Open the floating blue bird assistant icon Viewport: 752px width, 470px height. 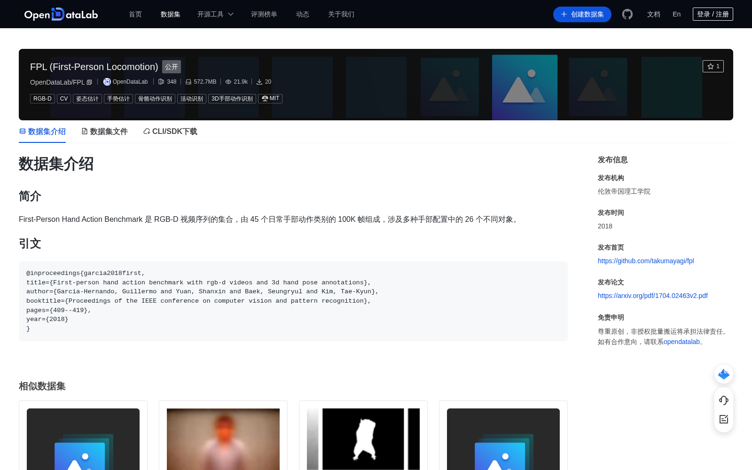[x=724, y=374]
